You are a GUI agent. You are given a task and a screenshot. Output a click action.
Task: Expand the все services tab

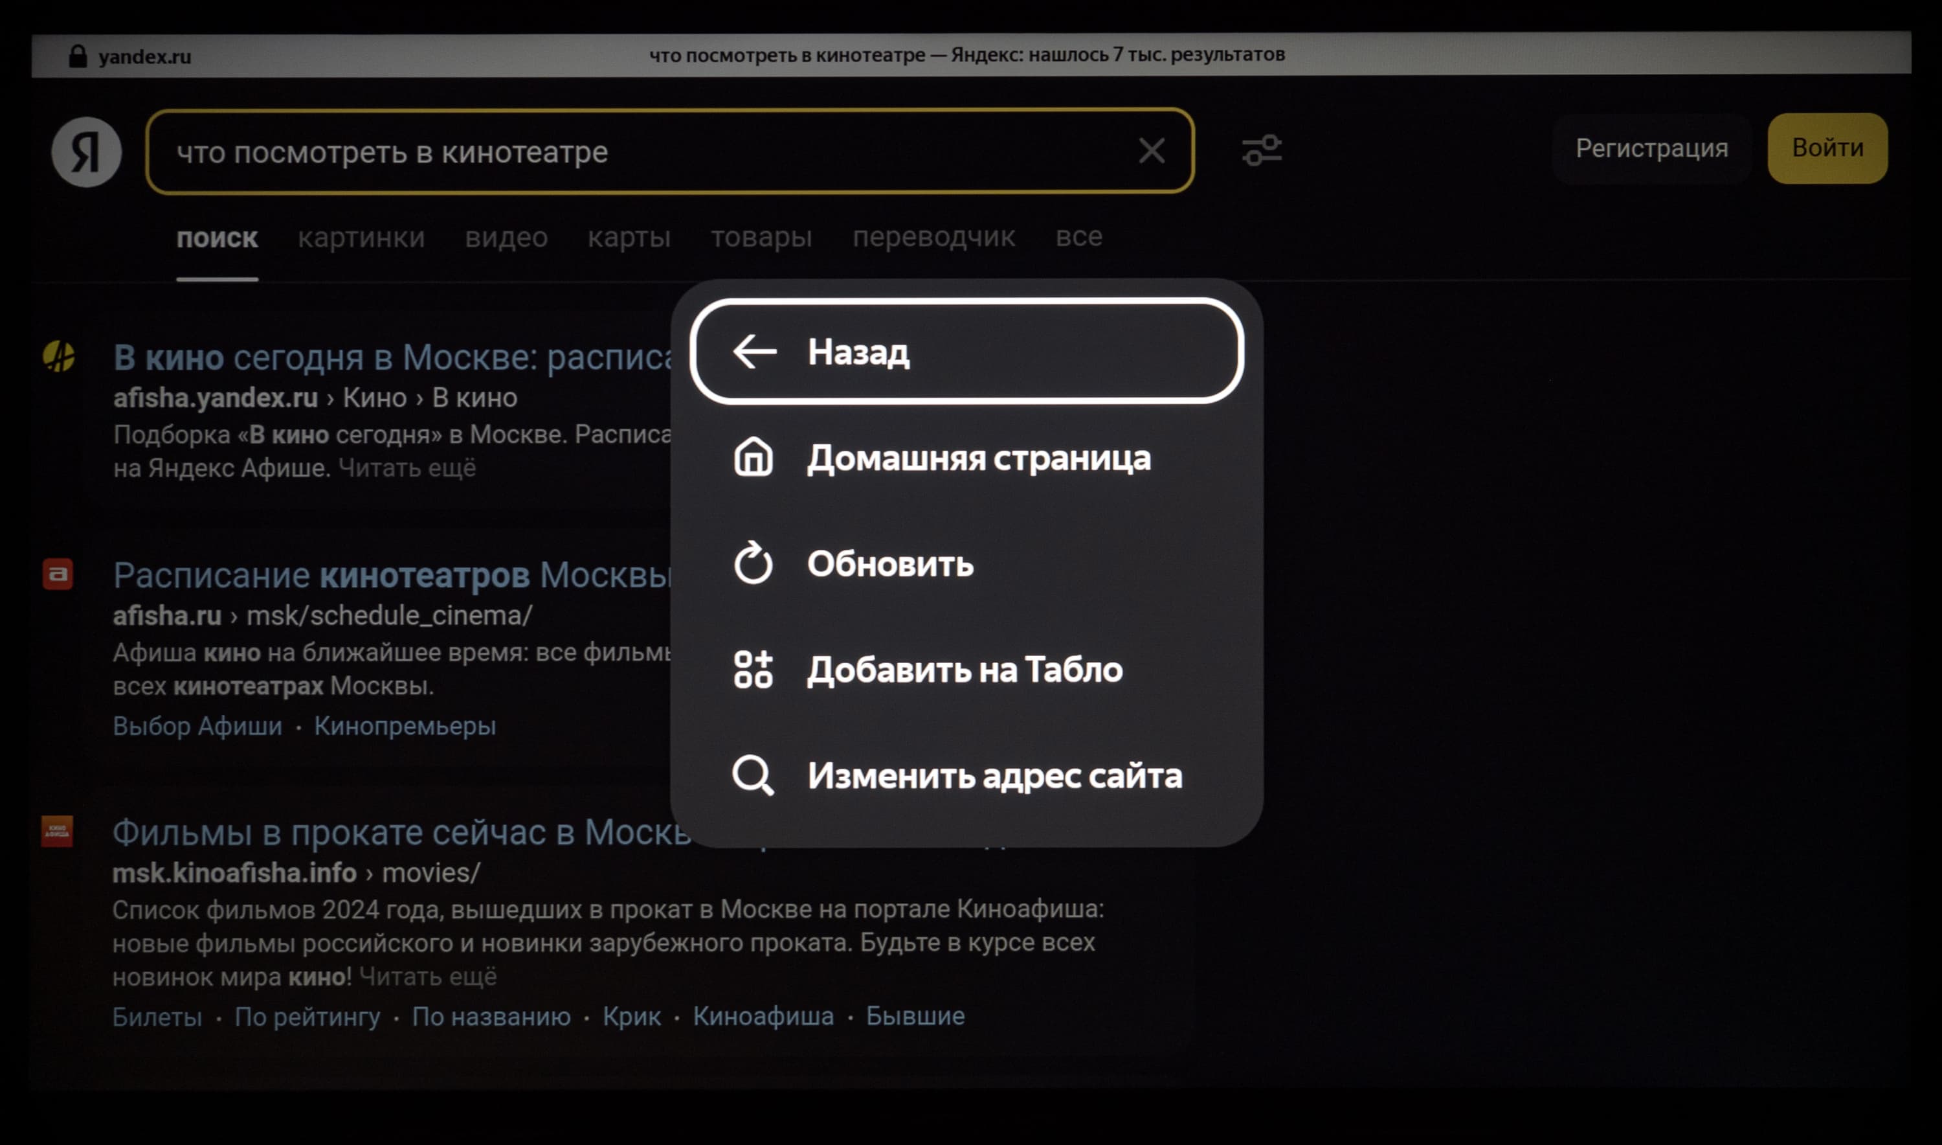(x=1078, y=236)
